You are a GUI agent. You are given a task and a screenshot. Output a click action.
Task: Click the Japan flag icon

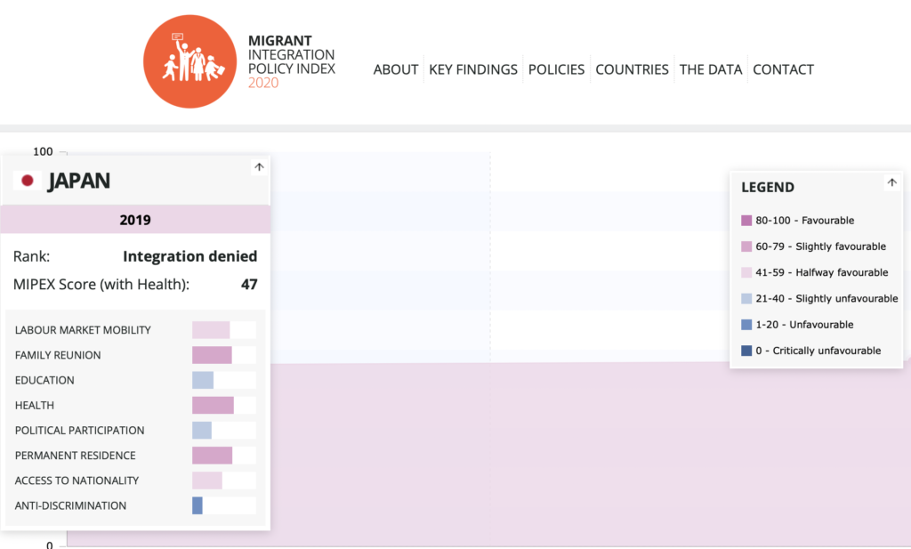tap(28, 181)
